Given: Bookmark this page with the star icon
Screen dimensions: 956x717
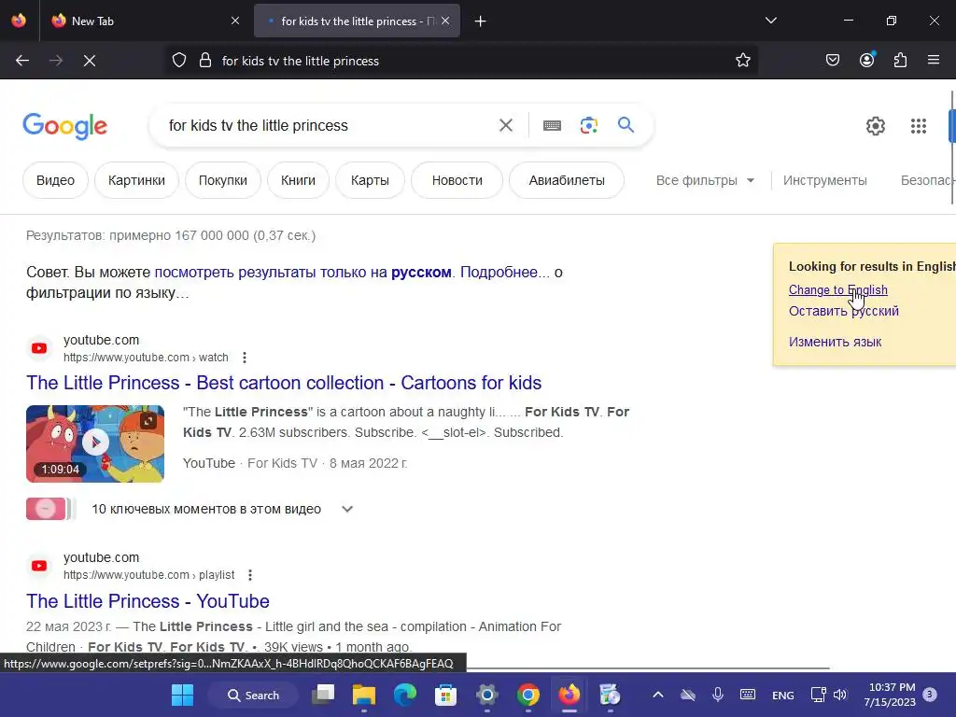Looking at the screenshot, I should [742, 61].
